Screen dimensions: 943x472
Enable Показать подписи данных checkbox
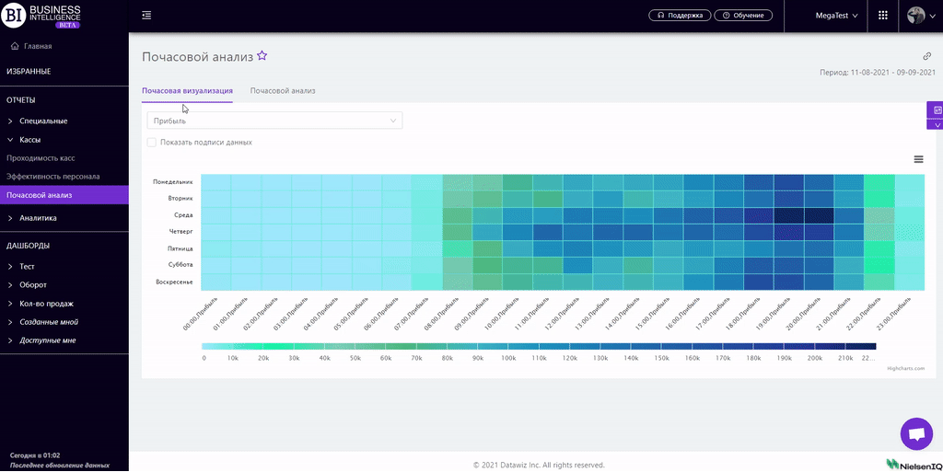pos(152,143)
